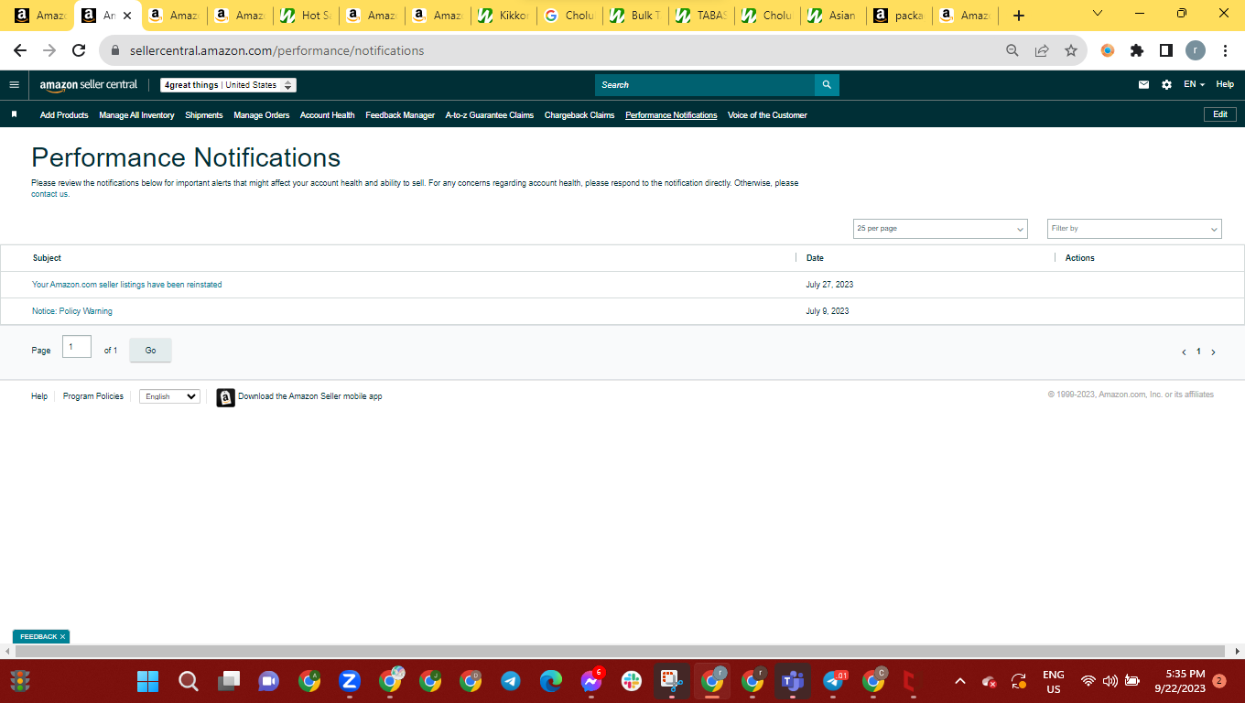Open Performance Notifications in navigation bar

pyautogui.click(x=671, y=115)
